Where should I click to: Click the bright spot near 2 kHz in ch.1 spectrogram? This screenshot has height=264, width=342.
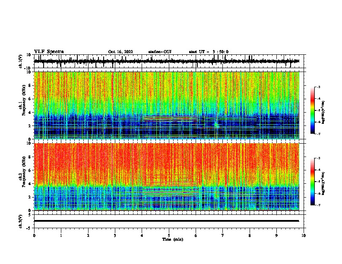point(216,125)
